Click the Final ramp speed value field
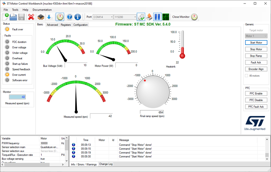The height and width of the screenshot is (172, 271). [152, 112]
